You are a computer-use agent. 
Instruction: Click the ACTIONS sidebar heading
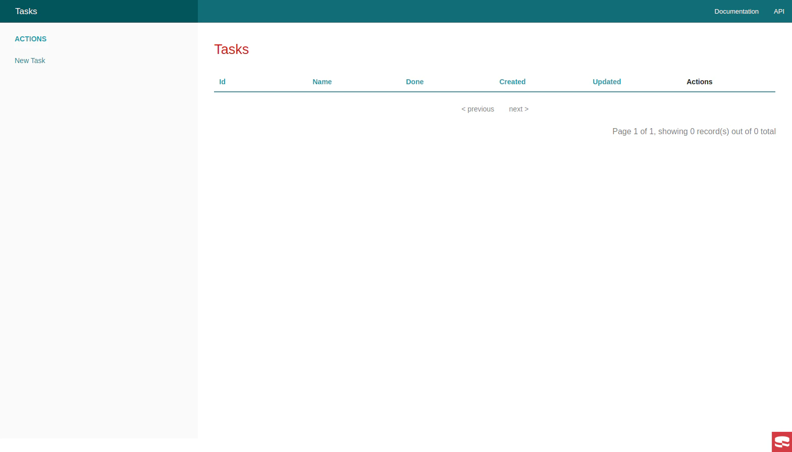pyautogui.click(x=30, y=39)
